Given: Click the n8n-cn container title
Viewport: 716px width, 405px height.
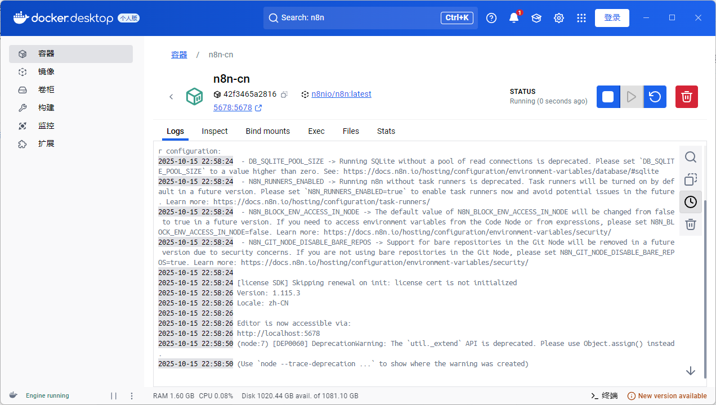Looking at the screenshot, I should point(231,79).
